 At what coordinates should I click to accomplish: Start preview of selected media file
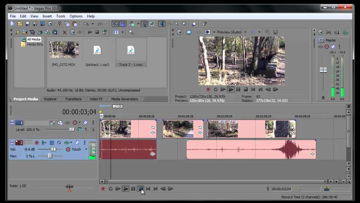tap(90, 32)
